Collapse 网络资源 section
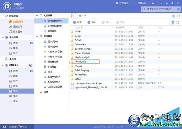This screenshot has width=182, height=129. click(2, 16)
